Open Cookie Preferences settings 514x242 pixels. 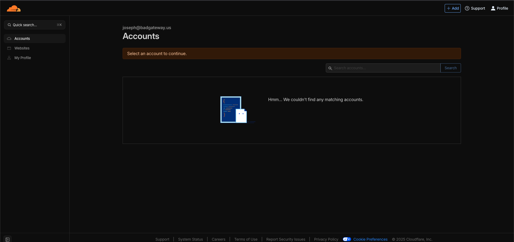pos(370,239)
